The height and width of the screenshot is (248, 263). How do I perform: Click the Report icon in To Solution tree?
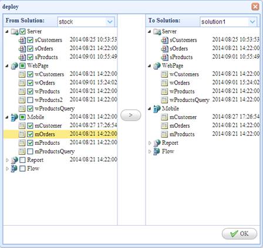point(157,143)
